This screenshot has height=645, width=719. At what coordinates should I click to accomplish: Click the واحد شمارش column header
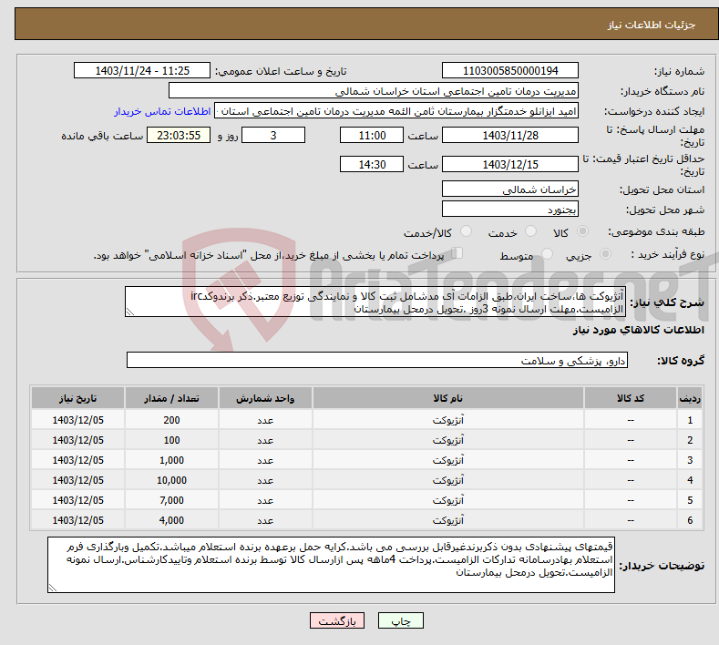click(265, 398)
